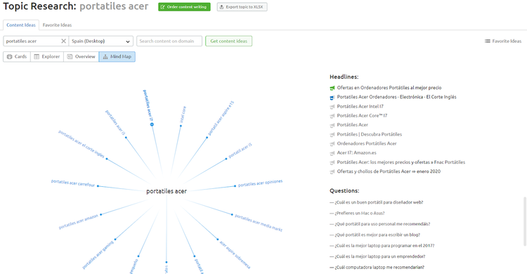The image size is (527, 274).
Task: Switch to the Favorite Ideas tab
Action: (x=57, y=25)
